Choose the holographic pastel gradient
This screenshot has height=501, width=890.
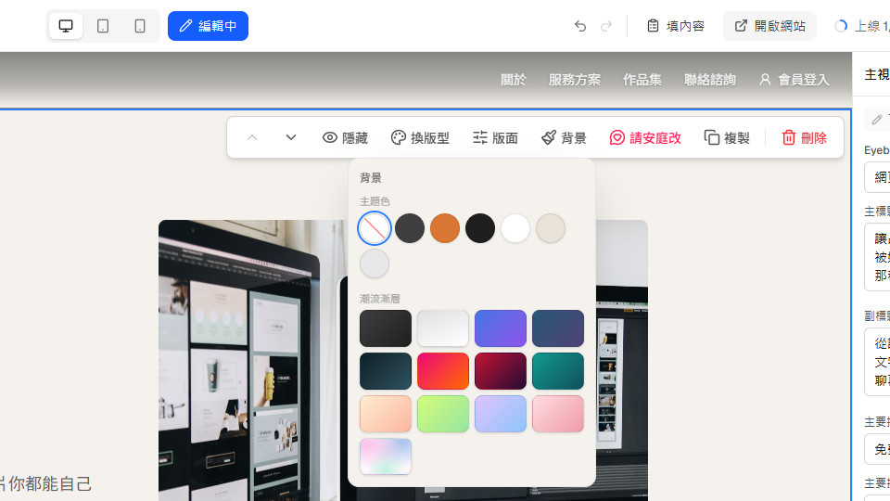tap(386, 456)
